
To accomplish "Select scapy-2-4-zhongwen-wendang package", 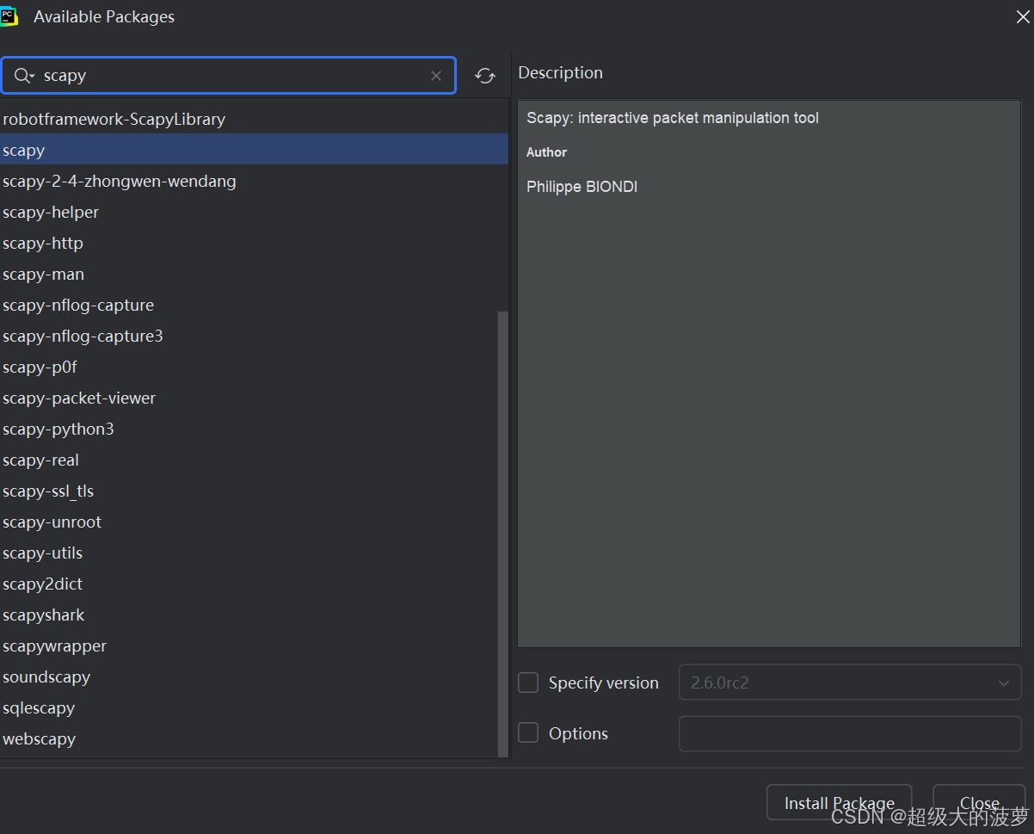I will pos(254,181).
